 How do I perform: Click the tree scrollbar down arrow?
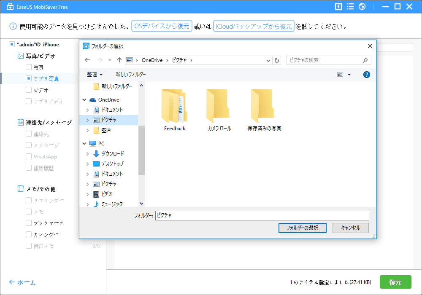click(x=141, y=204)
